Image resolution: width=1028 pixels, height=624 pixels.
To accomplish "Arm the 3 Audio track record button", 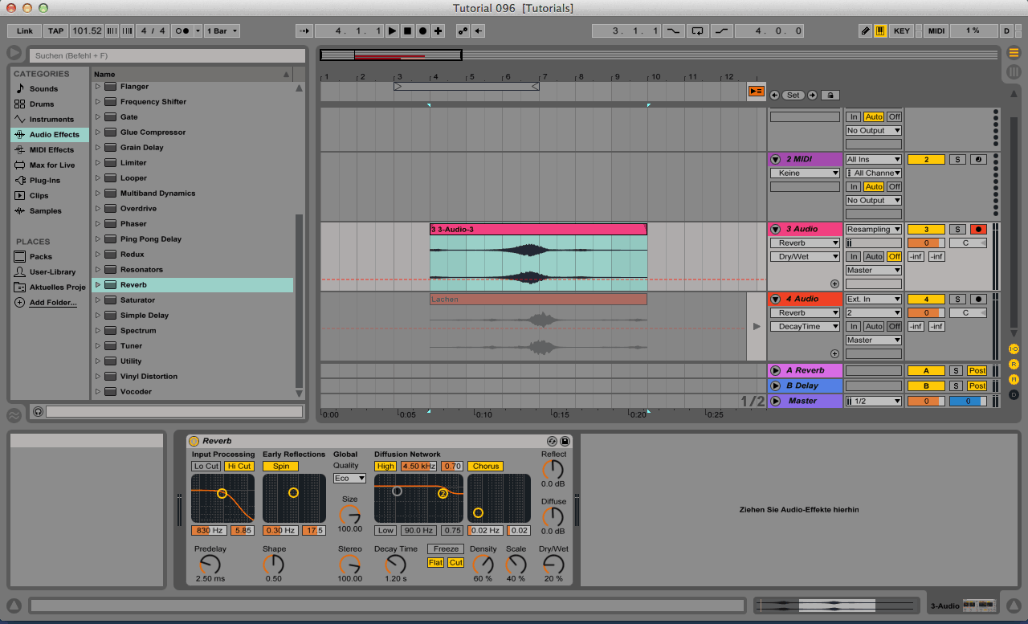I will (977, 229).
